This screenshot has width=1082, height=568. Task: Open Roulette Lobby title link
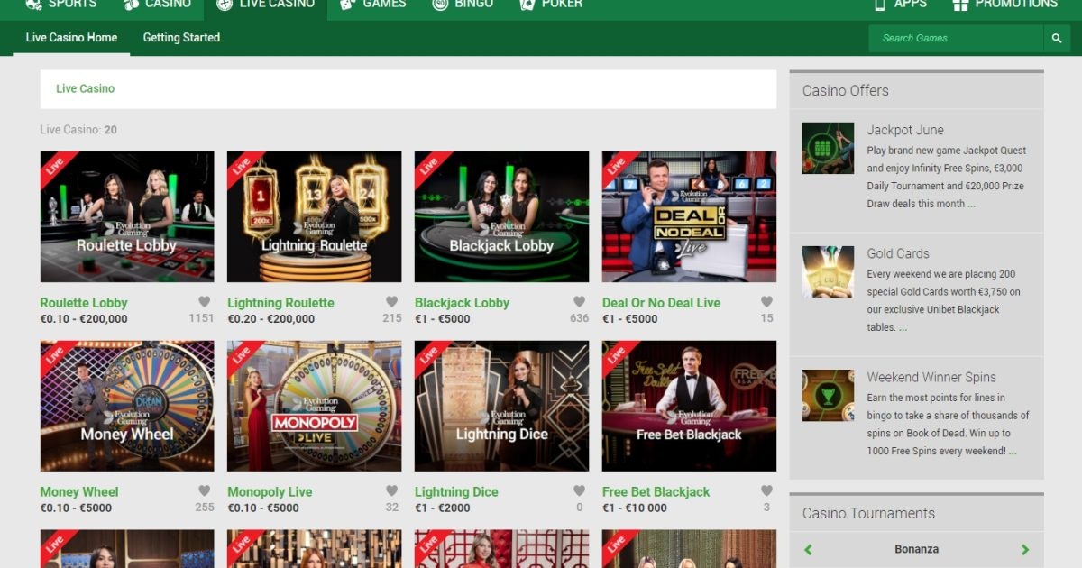pyautogui.click(x=84, y=303)
